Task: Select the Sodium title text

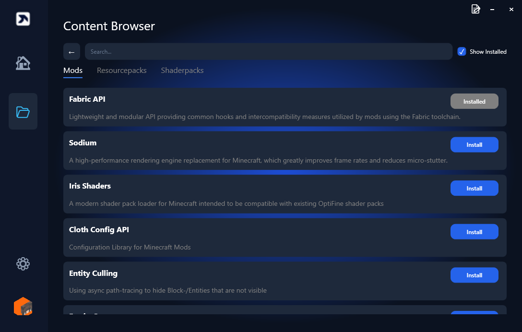Action: click(83, 142)
